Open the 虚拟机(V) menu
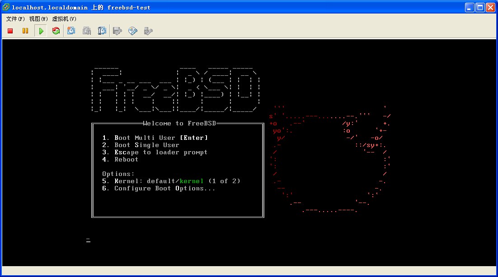The width and height of the screenshot is (498, 277). [64, 18]
